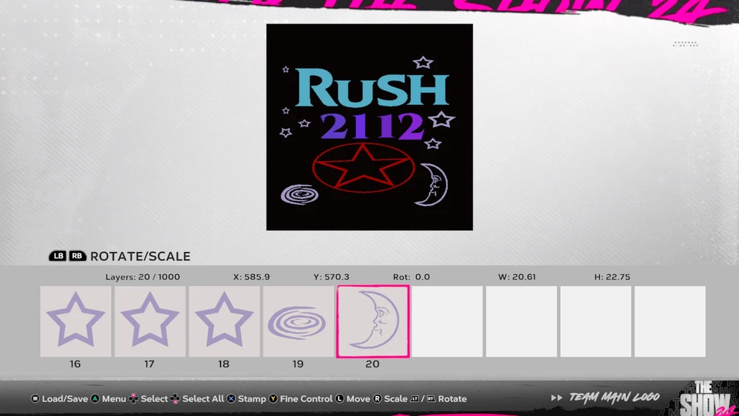Click the 'X: 585.9' value
Image resolution: width=739 pixels, height=416 pixels.
(x=252, y=277)
